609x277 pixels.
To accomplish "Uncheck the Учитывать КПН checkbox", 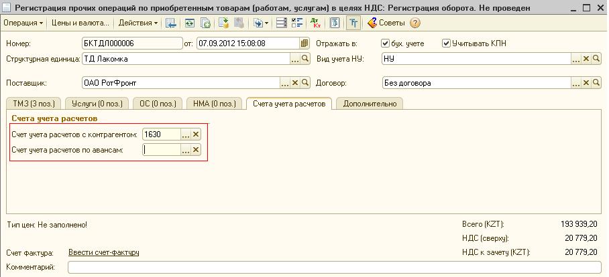I will [x=446, y=43].
